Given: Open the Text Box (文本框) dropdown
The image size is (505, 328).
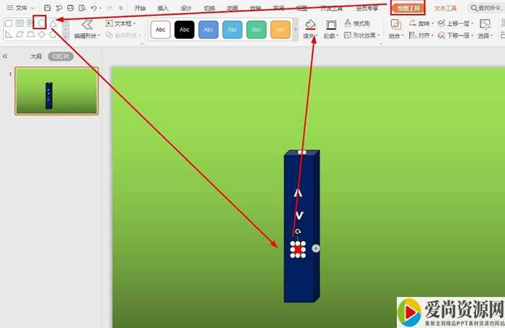Looking at the screenshot, I should 120,23.
